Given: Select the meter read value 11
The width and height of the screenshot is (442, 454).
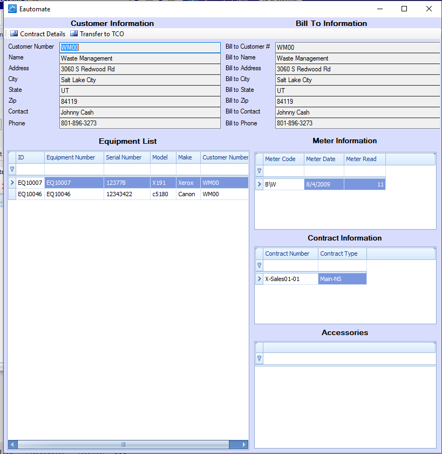Looking at the screenshot, I should coord(364,184).
